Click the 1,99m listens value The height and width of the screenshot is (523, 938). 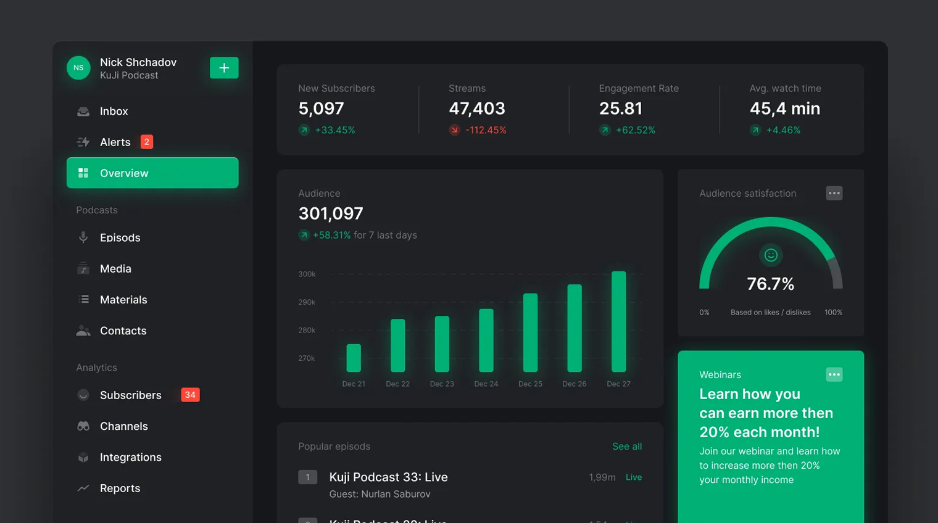602,477
